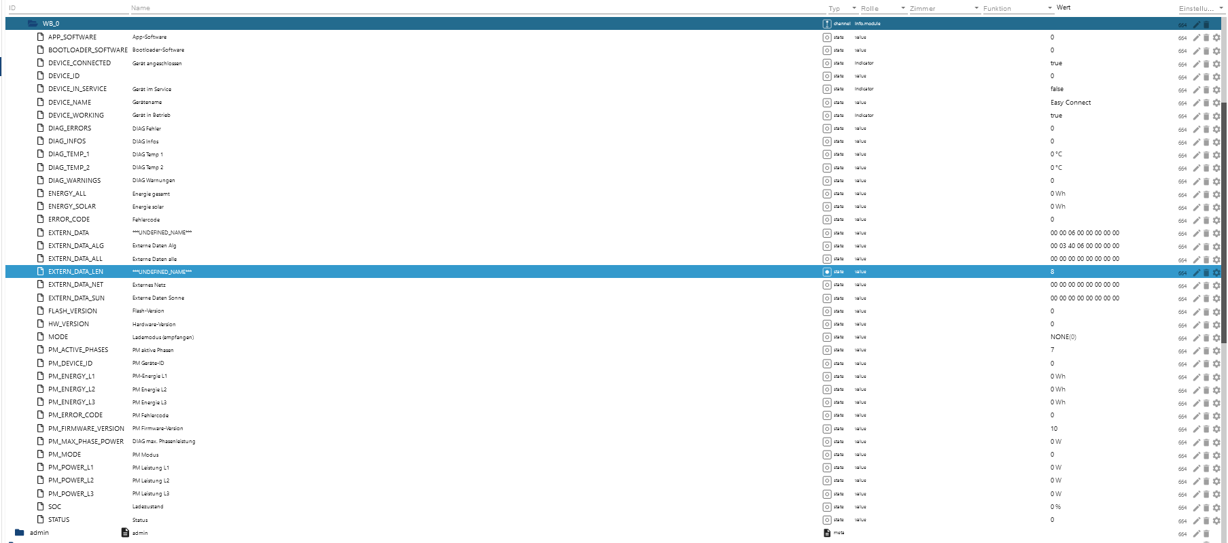Viewport: 1228px width, 543px height.
Task: Open gear settings for MODE row
Action: tap(1216, 338)
